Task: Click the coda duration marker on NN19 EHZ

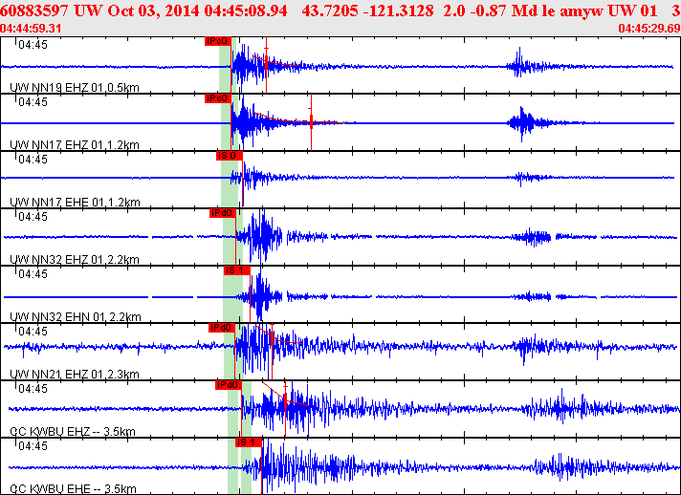Action: point(266,65)
